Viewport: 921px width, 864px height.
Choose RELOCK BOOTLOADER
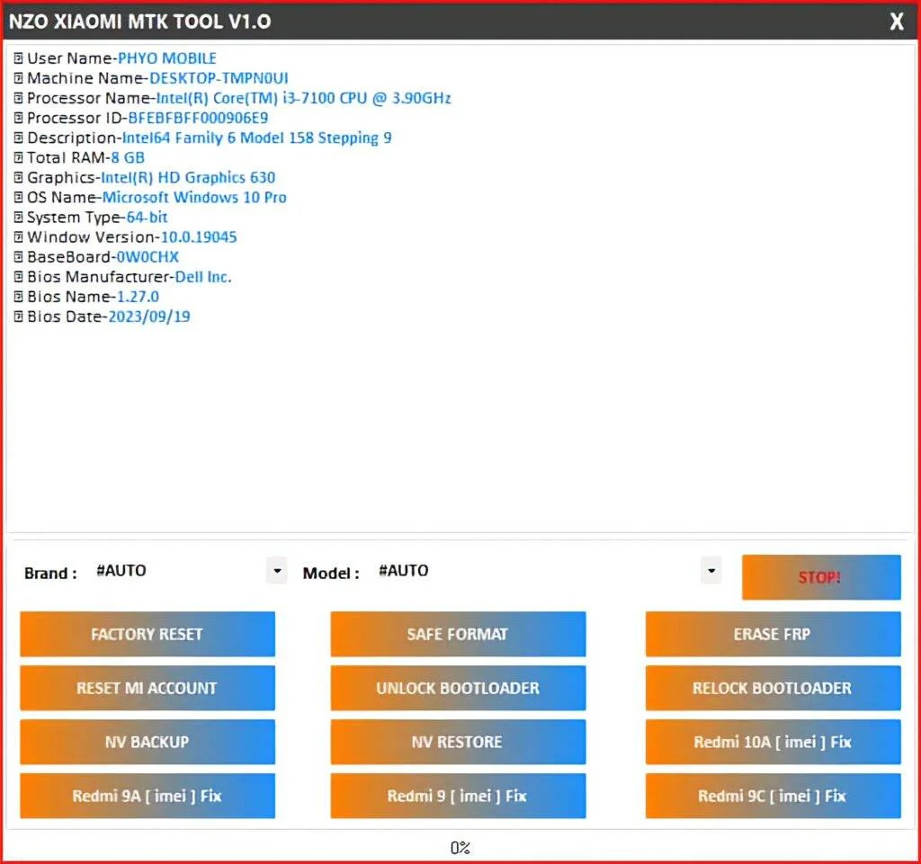[x=773, y=688]
